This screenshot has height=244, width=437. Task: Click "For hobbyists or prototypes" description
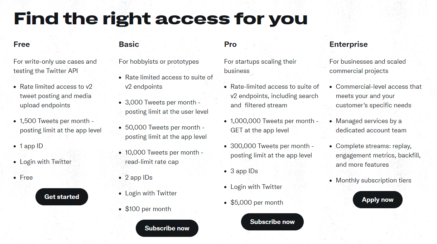coord(159,62)
